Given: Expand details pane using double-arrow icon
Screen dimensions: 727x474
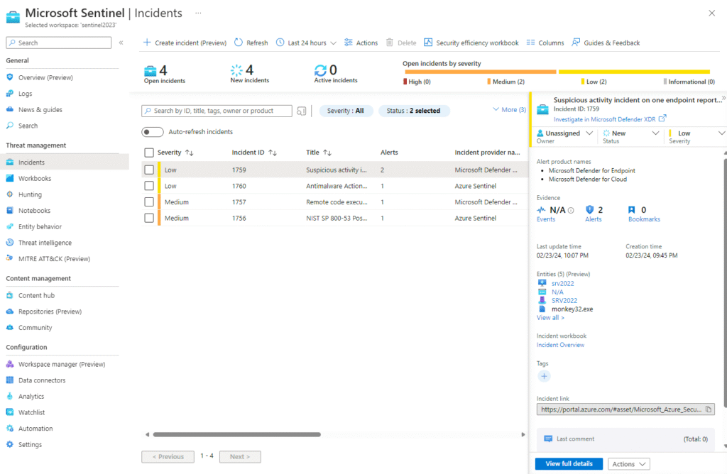Looking at the screenshot, I should pos(723,98).
